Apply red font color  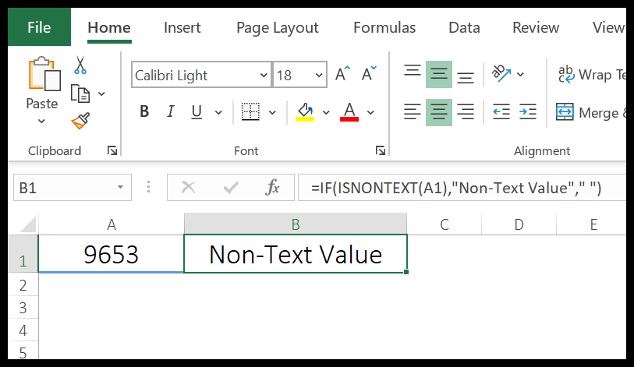[x=349, y=111]
